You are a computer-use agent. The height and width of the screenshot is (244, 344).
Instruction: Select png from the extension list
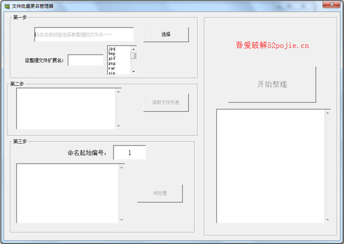[x=112, y=63]
